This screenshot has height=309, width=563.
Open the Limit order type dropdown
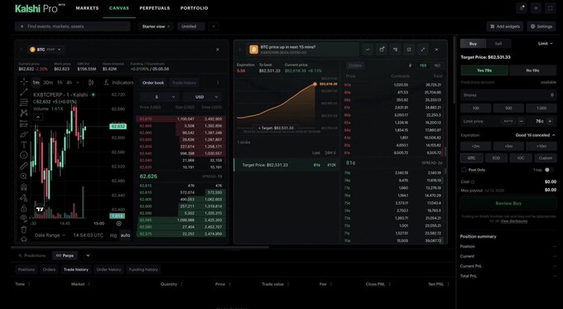click(x=546, y=43)
